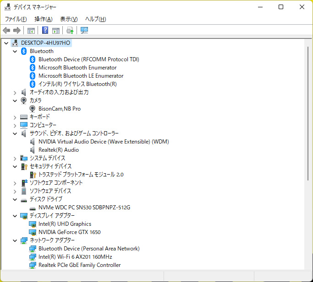Screen dimensions: 313x282
Task: Click icon beside Bluetooth Device (RFCOMM Protocol TDI)
Action: coord(33,59)
